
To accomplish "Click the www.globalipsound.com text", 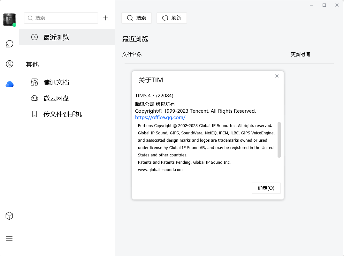I will [x=160, y=169].
